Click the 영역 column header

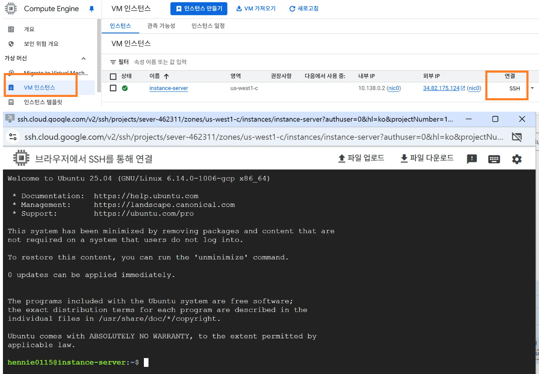click(236, 76)
